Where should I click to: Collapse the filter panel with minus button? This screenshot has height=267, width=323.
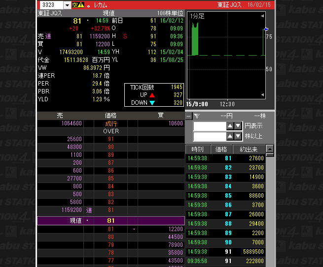189,116
